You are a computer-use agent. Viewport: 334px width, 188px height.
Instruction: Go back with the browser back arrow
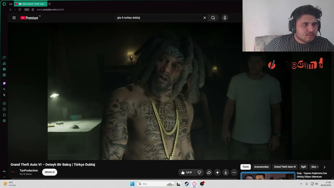tap(10, 10)
